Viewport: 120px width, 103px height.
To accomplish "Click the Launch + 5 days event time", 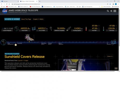I will pyautogui.click(x=23, y=61).
